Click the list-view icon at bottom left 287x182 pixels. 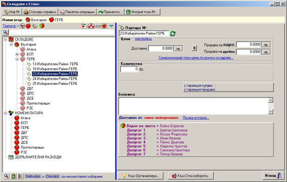click(x=20, y=176)
